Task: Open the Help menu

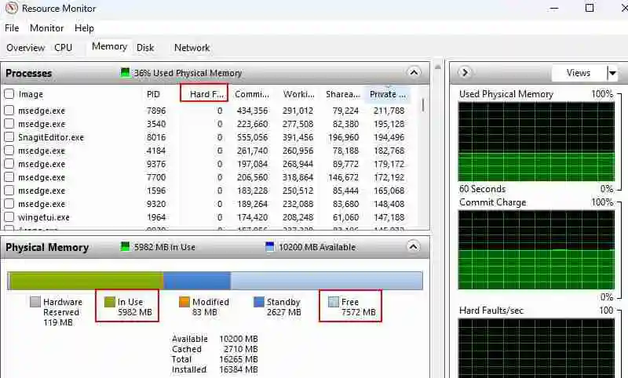Action: (x=84, y=28)
